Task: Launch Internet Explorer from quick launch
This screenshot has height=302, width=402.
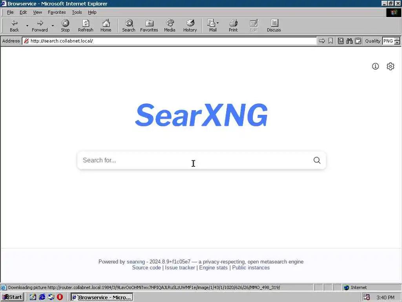Action: 42,297
